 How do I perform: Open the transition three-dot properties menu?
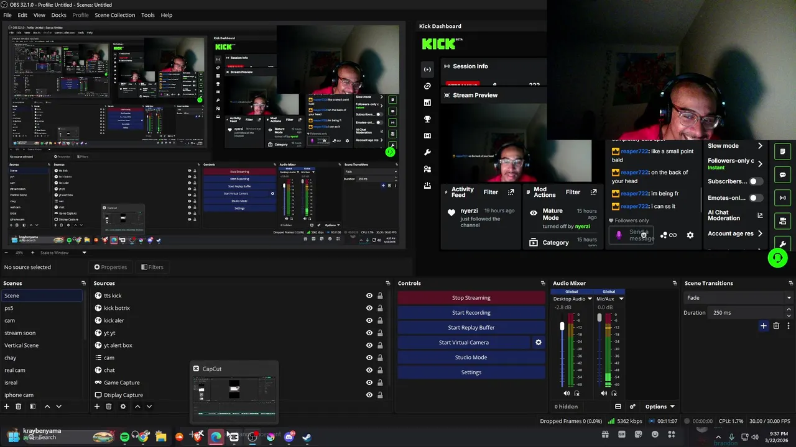pyautogui.click(x=789, y=326)
